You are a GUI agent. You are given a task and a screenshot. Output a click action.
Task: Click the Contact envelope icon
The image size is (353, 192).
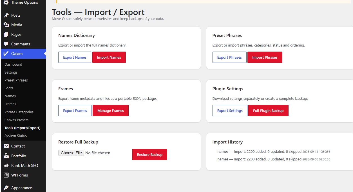(x=6, y=146)
